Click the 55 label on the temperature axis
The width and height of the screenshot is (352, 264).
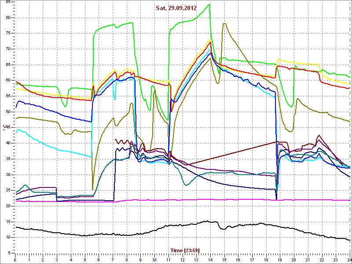pyautogui.click(x=8, y=96)
